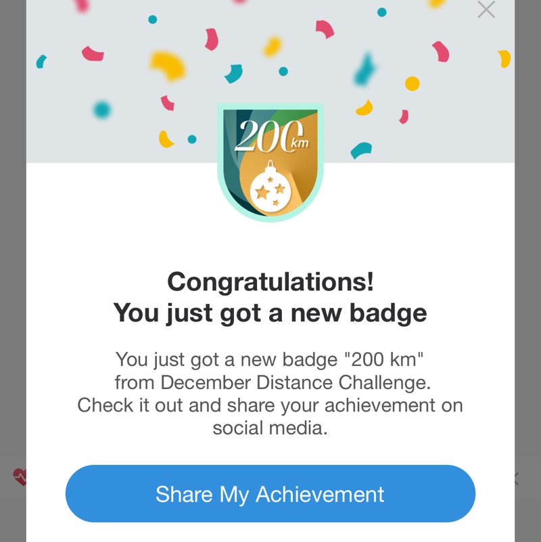This screenshot has height=542, width=541.
Task: Click the solid yellow confetti circle
Action: tap(412, 84)
